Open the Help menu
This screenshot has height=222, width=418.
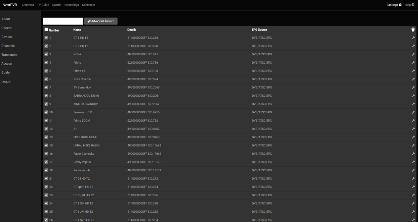click(x=409, y=5)
